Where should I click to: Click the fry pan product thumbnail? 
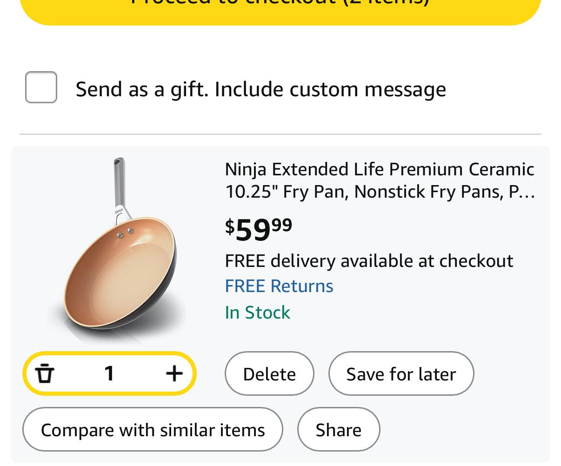[x=116, y=250]
